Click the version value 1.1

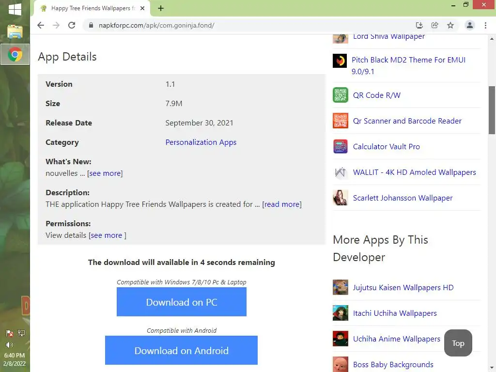(170, 84)
